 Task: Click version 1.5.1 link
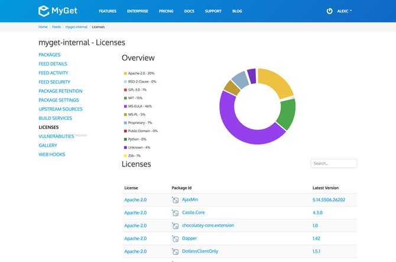[316, 251]
